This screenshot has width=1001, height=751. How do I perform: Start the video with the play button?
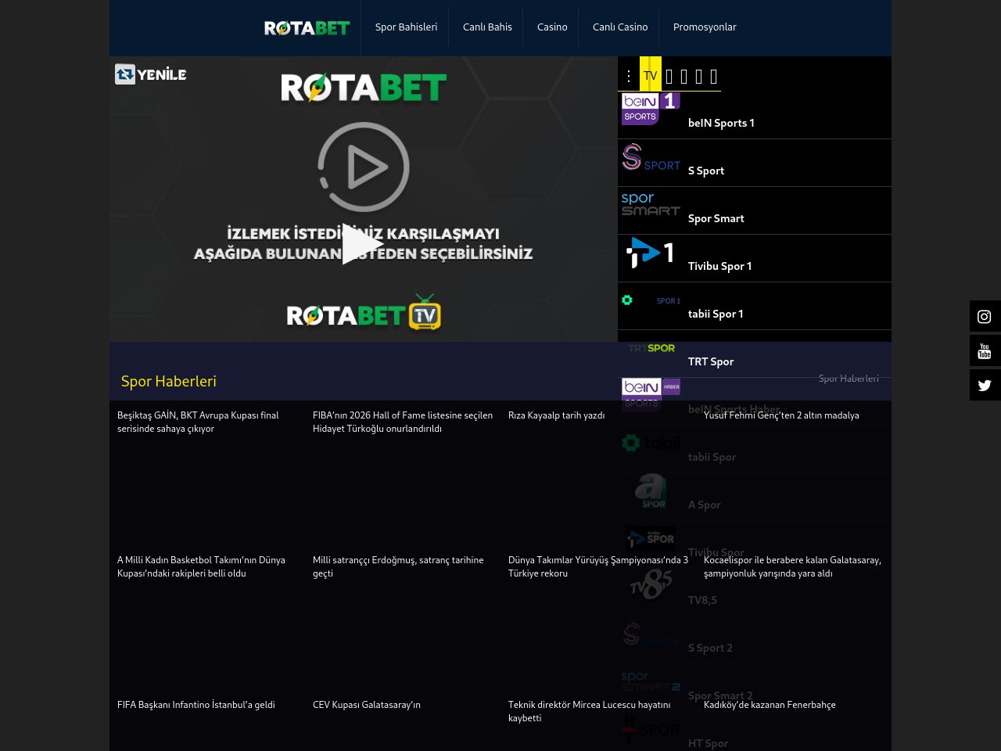363,244
